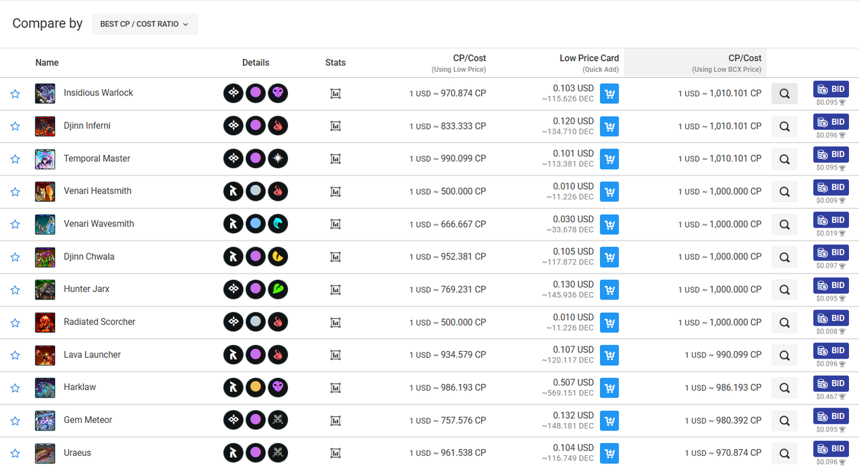Open the stats chart for Hunter Jarx
The width and height of the screenshot is (859, 468).
click(x=336, y=290)
